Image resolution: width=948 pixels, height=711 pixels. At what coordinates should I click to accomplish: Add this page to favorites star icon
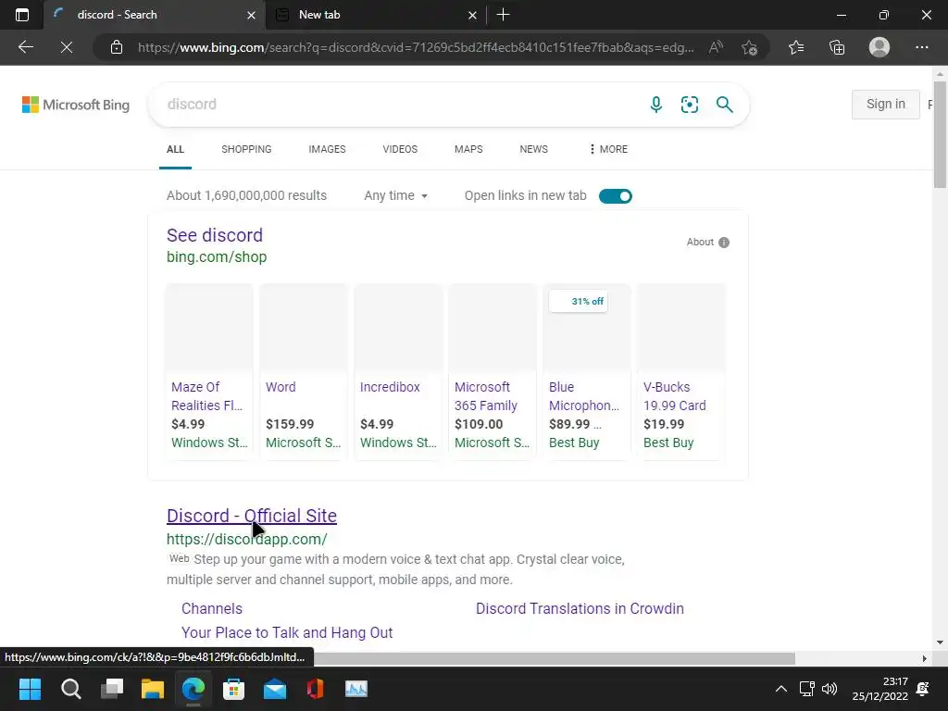(x=750, y=47)
